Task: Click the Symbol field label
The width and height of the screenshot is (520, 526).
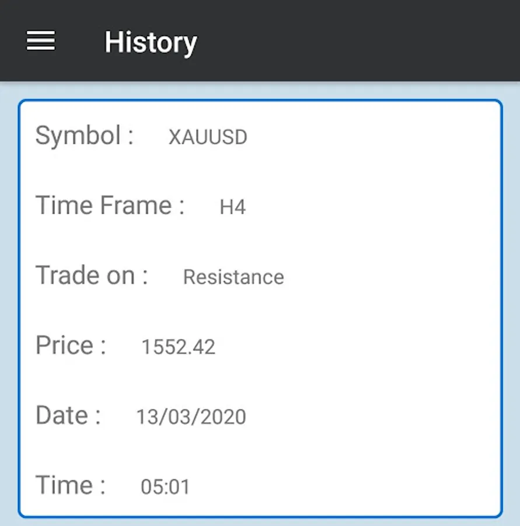Action: (85, 136)
